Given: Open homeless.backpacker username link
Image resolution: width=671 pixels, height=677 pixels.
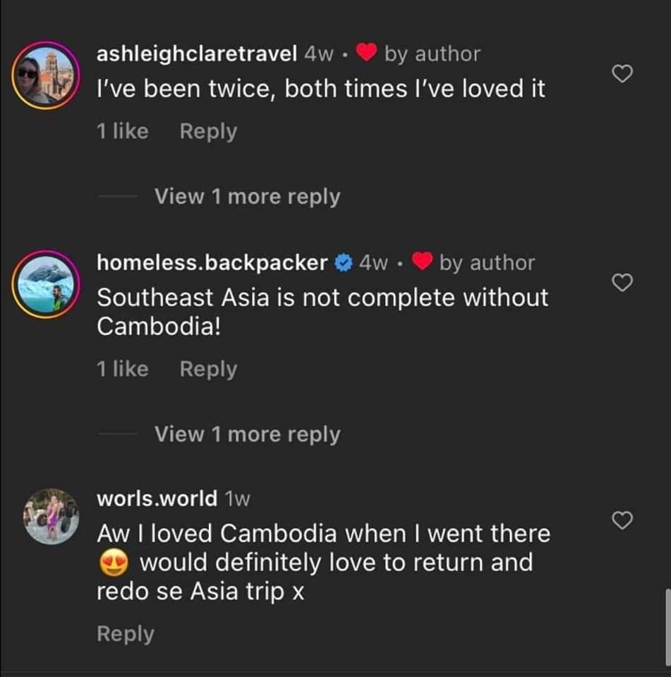Looking at the screenshot, I should (x=212, y=263).
